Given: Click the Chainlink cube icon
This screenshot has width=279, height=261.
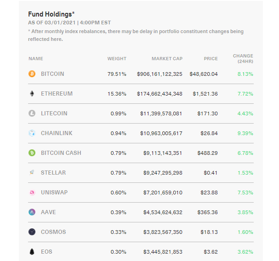Looking at the screenshot, I should 32,133.
